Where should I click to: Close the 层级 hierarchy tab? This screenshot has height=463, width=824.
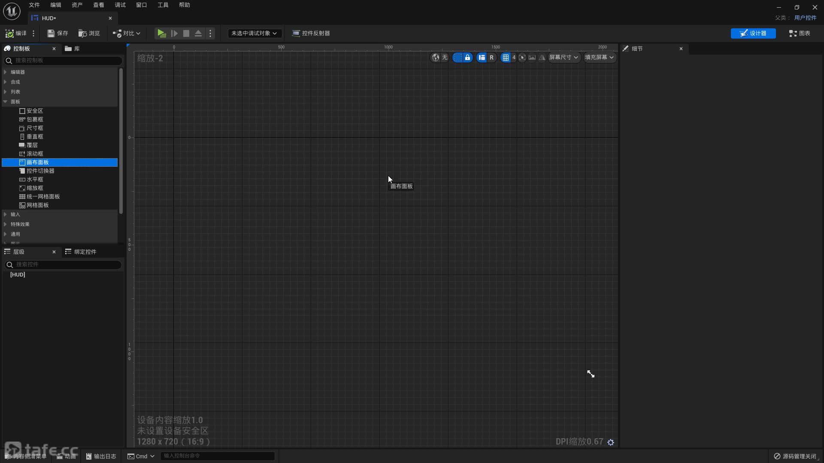pos(54,252)
